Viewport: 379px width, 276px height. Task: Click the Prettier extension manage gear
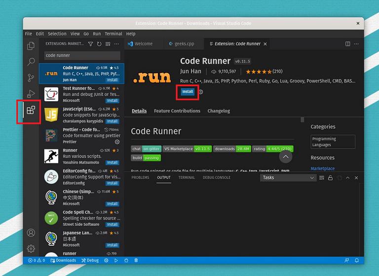[x=117, y=142]
